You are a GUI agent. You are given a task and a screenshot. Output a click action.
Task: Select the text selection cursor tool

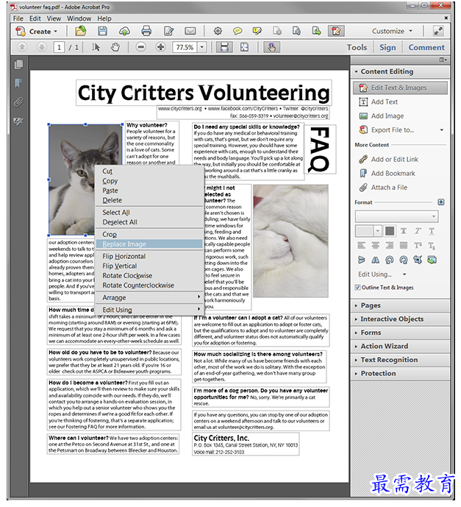click(x=96, y=48)
